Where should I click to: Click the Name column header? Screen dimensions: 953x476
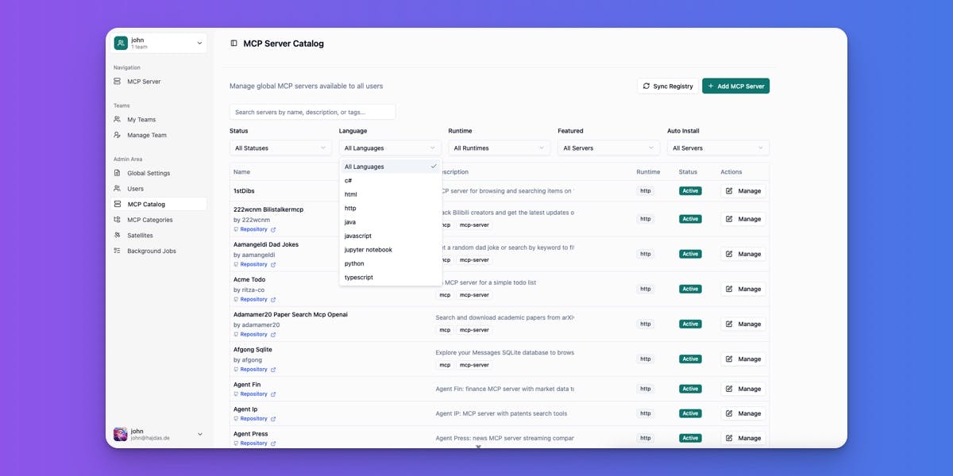coord(241,171)
